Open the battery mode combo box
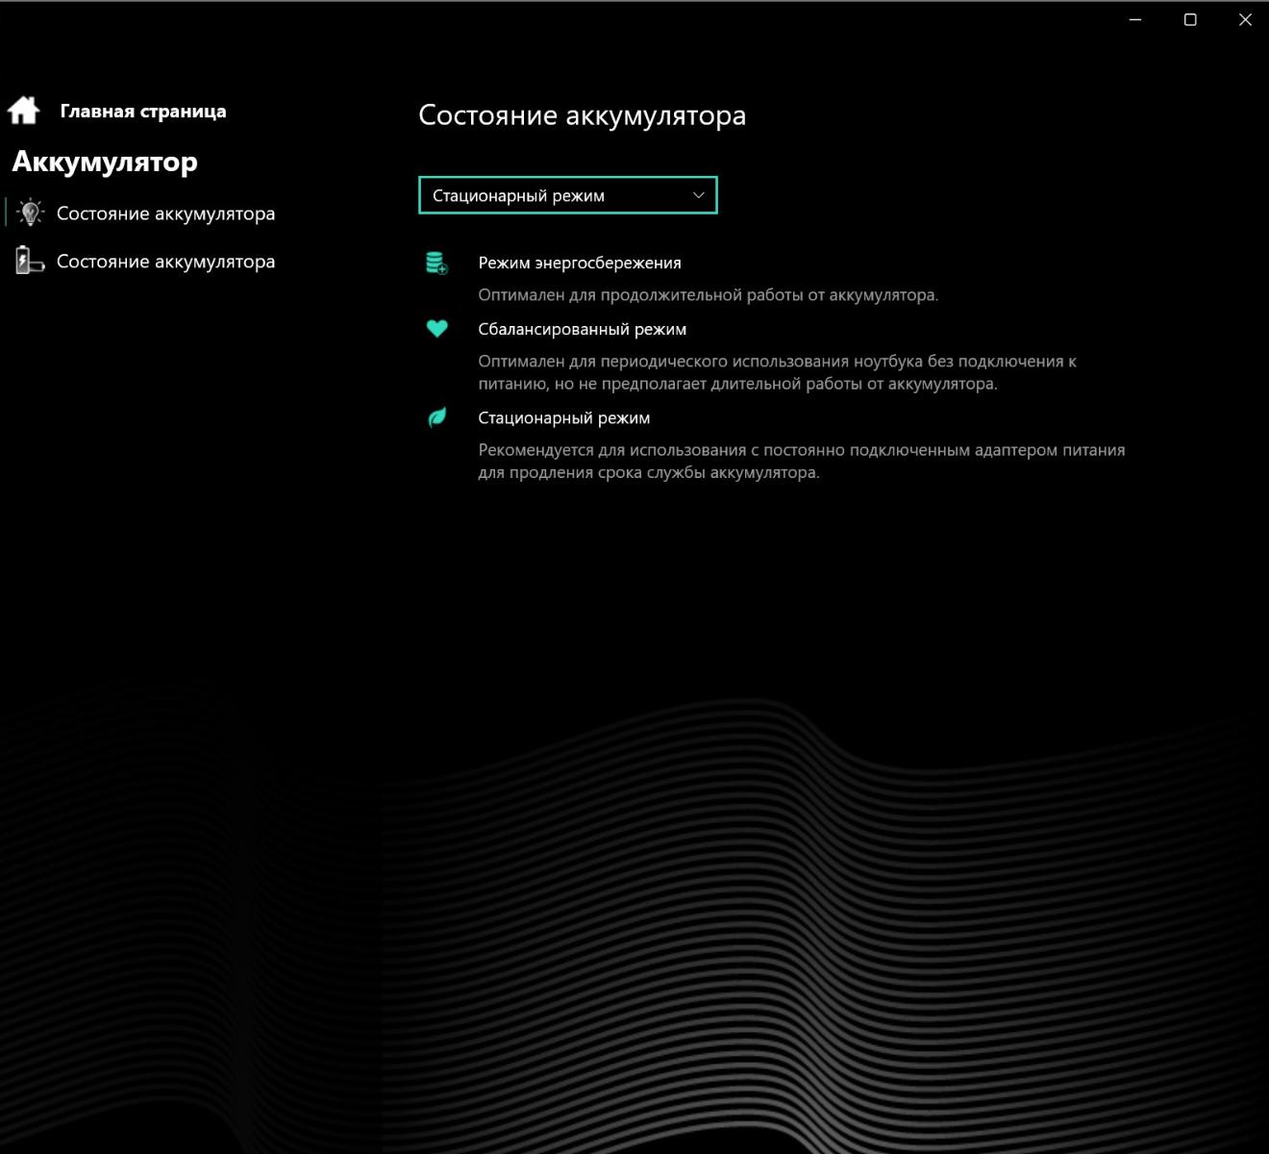Image resolution: width=1269 pixels, height=1154 pixels. (x=568, y=195)
